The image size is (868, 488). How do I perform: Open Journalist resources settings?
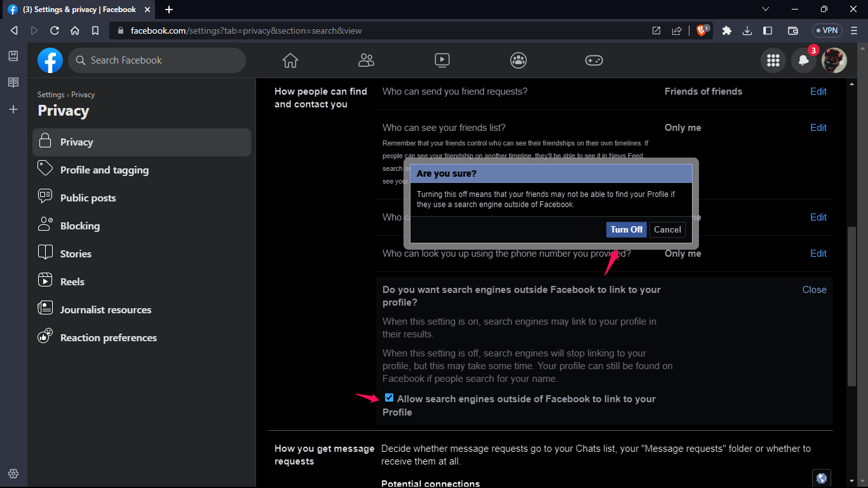coord(142,310)
